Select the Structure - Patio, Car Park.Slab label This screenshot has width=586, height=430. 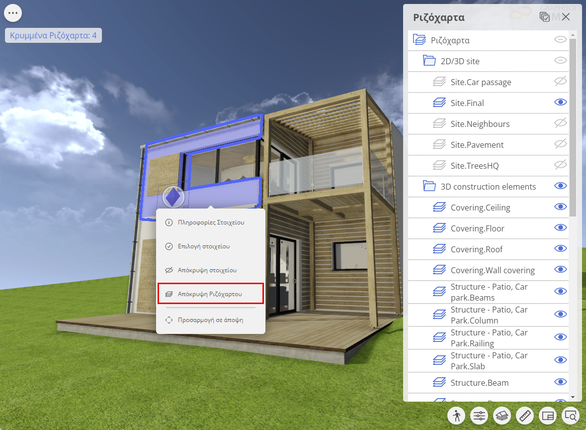[489, 361]
